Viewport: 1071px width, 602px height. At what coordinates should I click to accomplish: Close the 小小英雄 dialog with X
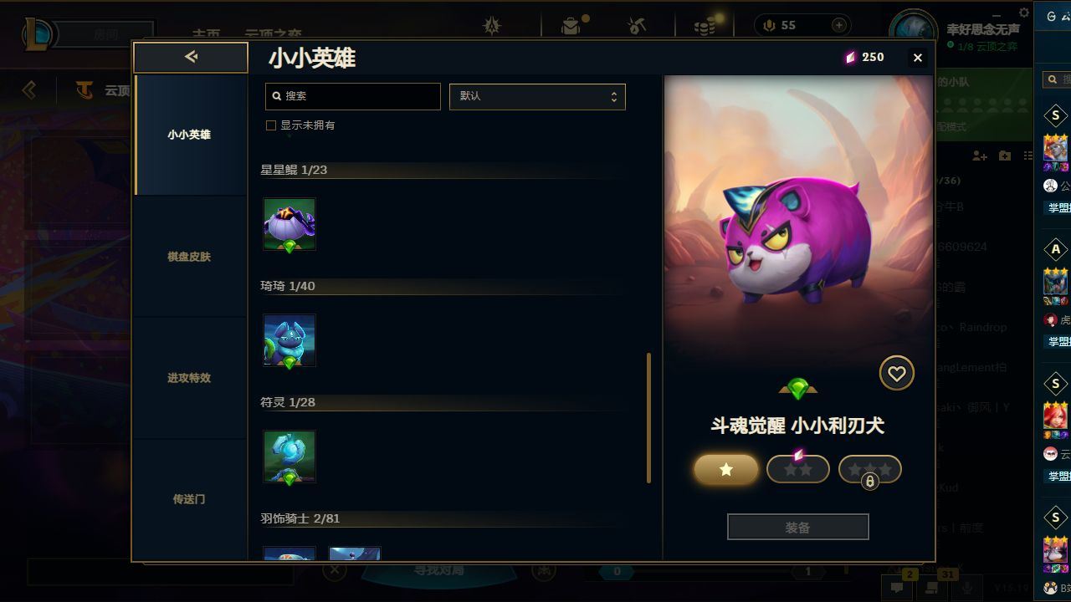coord(918,58)
